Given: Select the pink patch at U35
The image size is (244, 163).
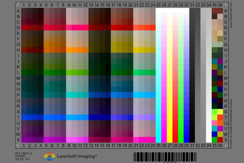Looking at the screenshot, I should [215, 123].
